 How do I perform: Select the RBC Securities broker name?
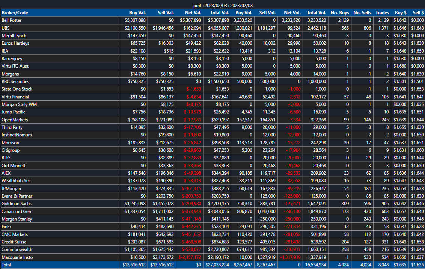coord(15,82)
